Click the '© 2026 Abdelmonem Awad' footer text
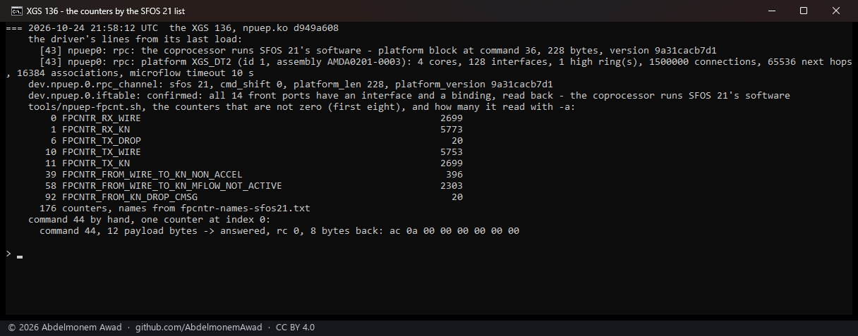Image resolution: width=858 pixels, height=336 pixels. [65, 328]
